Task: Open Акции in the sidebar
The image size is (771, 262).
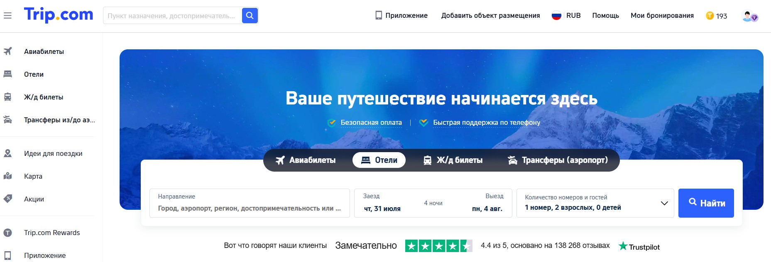Action: 34,199
